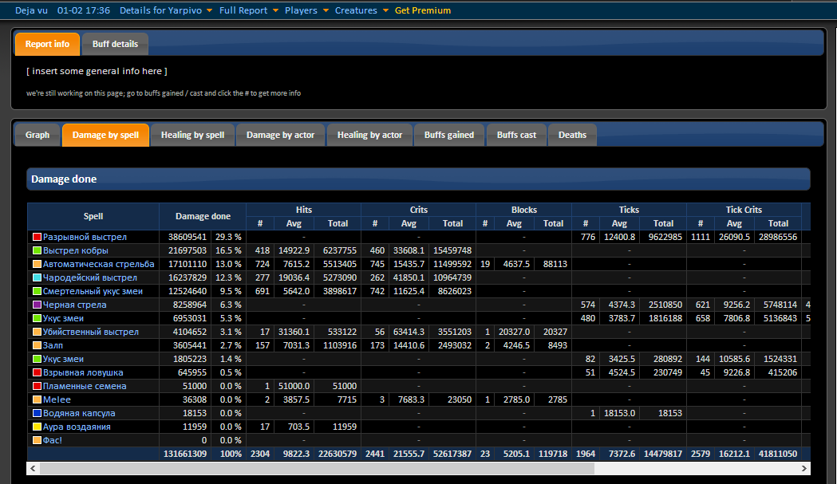
Task: Switch to the Graph tab
Action: pyautogui.click(x=38, y=135)
